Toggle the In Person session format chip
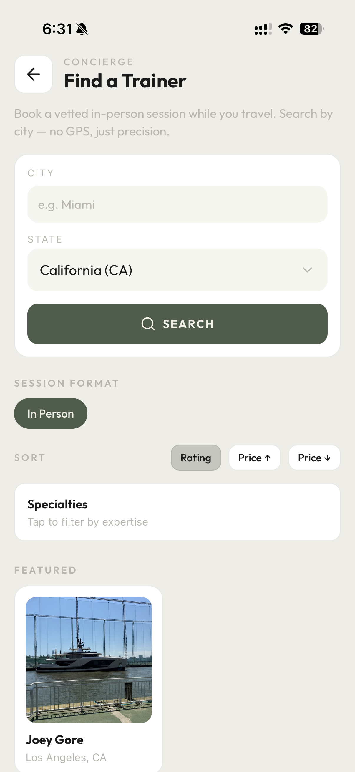 pos(51,414)
